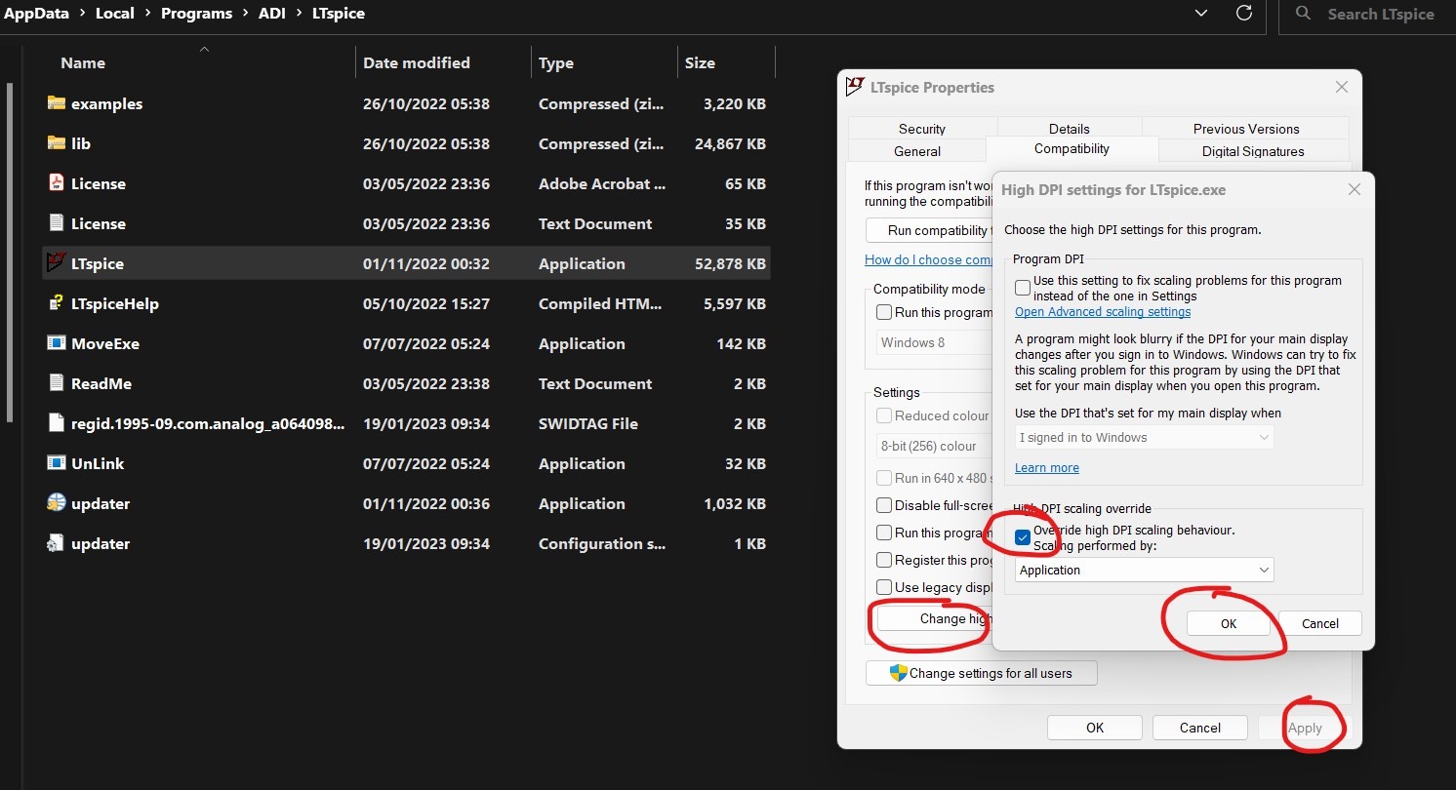Toggle Disable full-screen optimisations checkbox

pyautogui.click(x=884, y=505)
